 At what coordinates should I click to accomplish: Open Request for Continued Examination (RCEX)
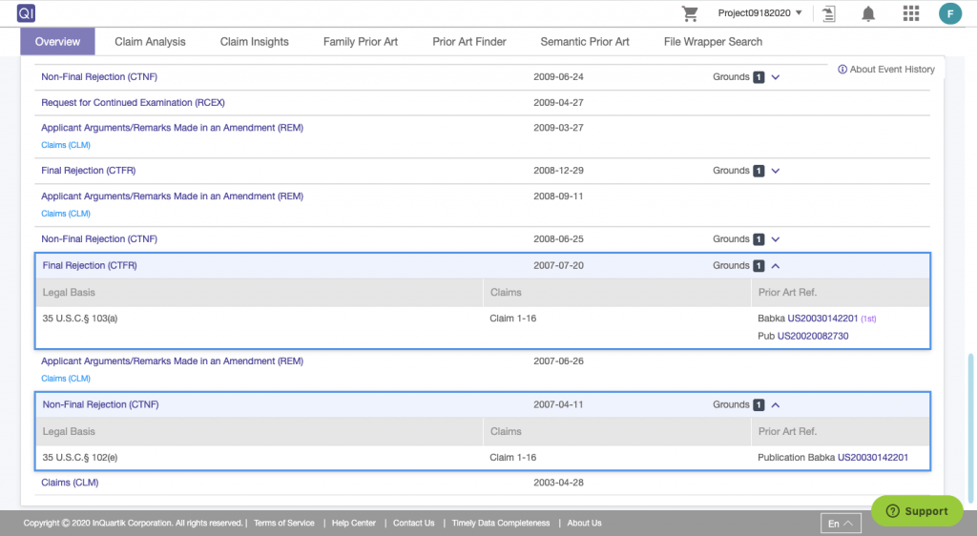click(133, 102)
